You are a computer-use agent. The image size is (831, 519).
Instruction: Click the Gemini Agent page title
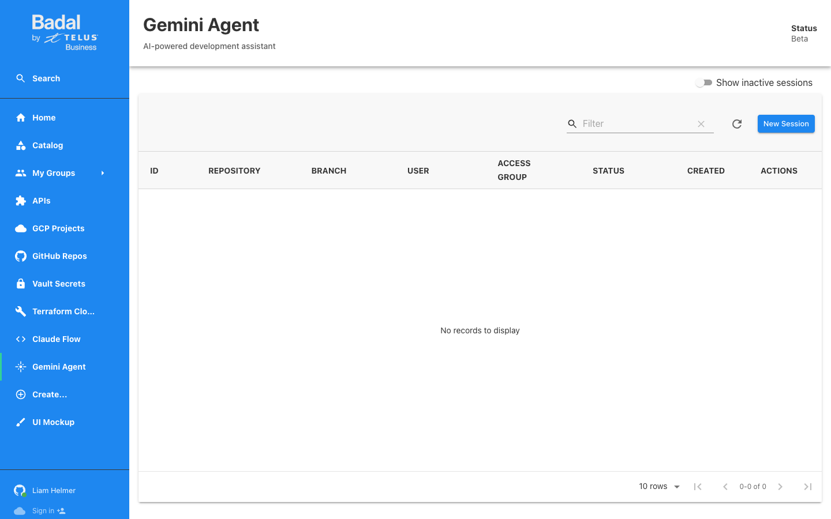[201, 25]
